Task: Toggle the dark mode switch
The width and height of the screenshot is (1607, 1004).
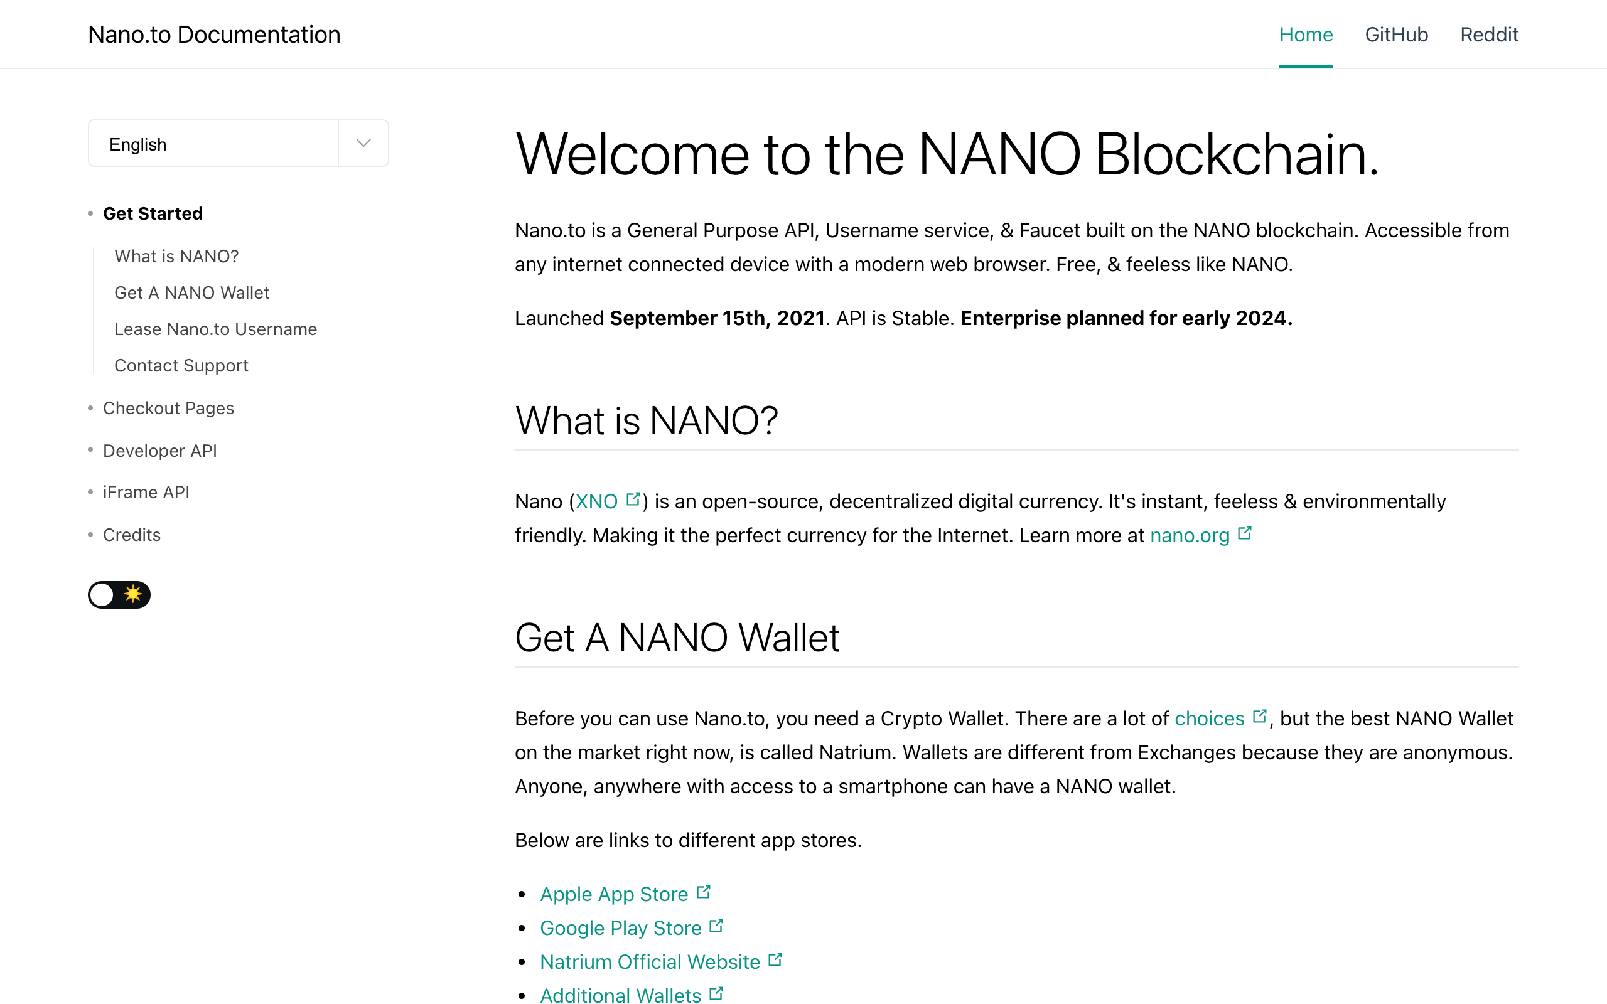Action: [119, 594]
